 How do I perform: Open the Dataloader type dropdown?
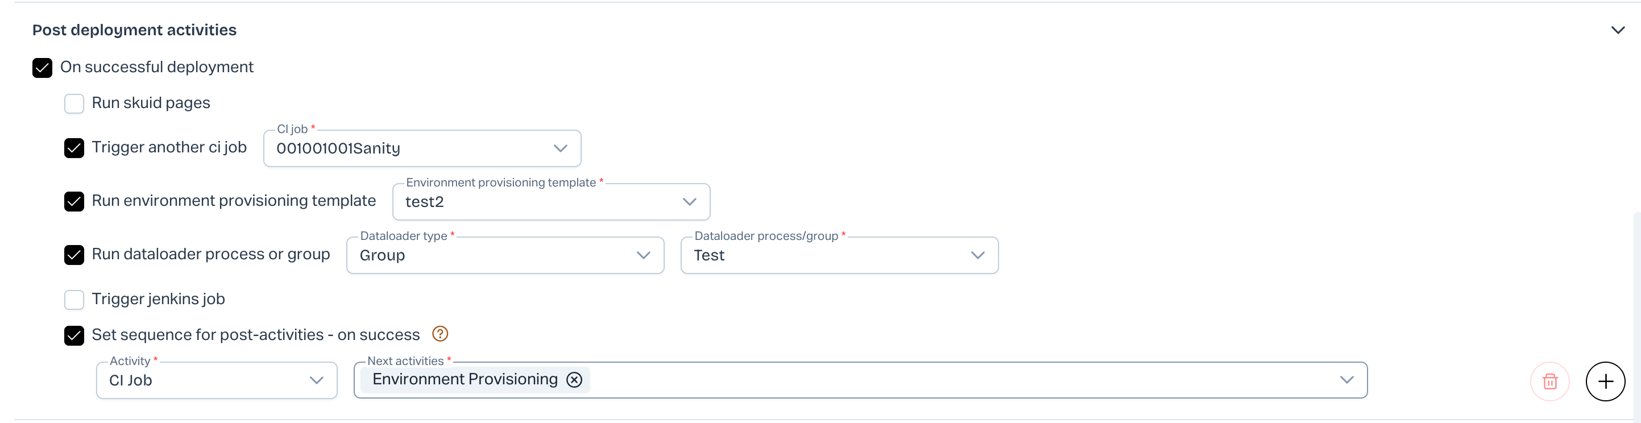pos(504,255)
